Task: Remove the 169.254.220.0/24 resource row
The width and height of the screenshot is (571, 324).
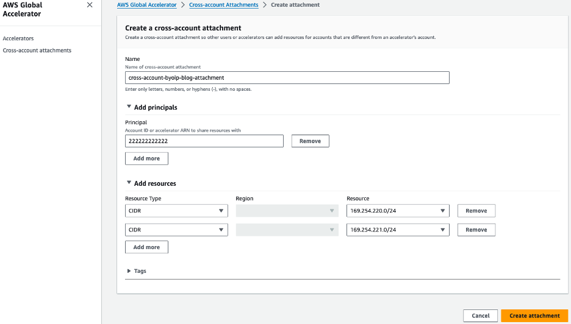Action: pyautogui.click(x=476, y=211)
